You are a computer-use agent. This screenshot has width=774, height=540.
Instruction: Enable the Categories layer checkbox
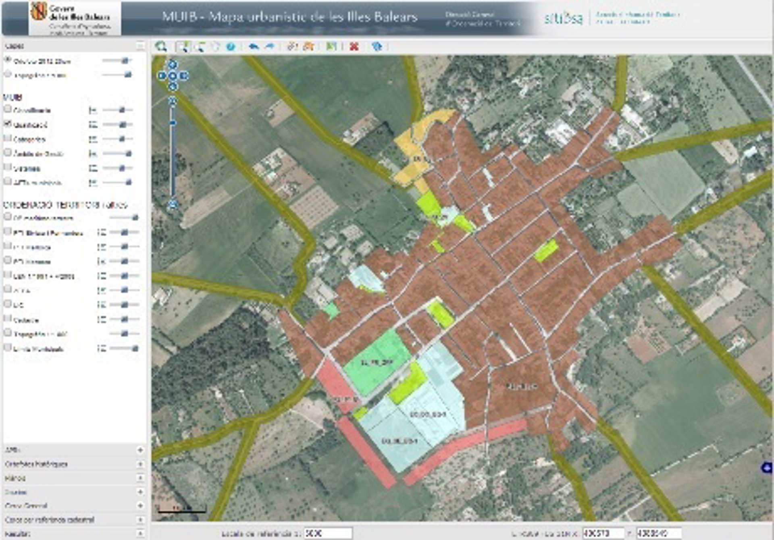coord(7,138)
